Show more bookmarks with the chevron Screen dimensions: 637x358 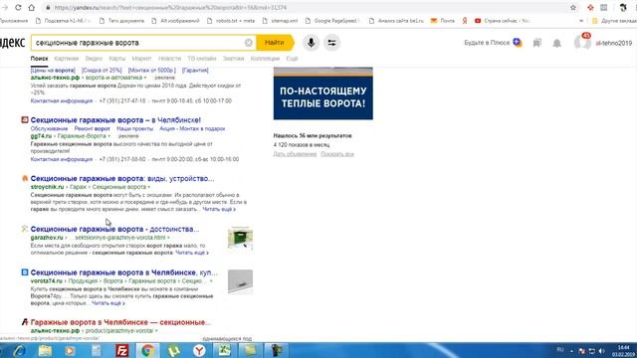pos(581,20)
